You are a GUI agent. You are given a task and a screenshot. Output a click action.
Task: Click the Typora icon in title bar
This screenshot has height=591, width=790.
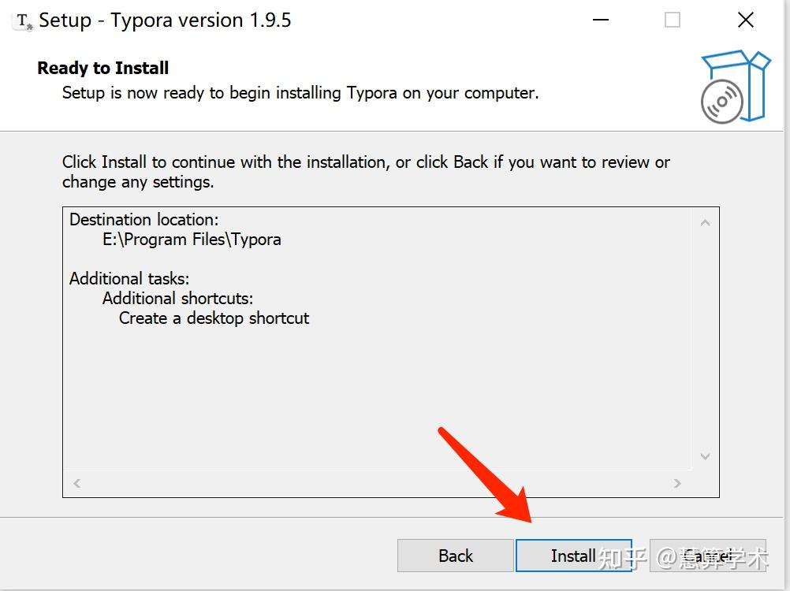point(23,21)
